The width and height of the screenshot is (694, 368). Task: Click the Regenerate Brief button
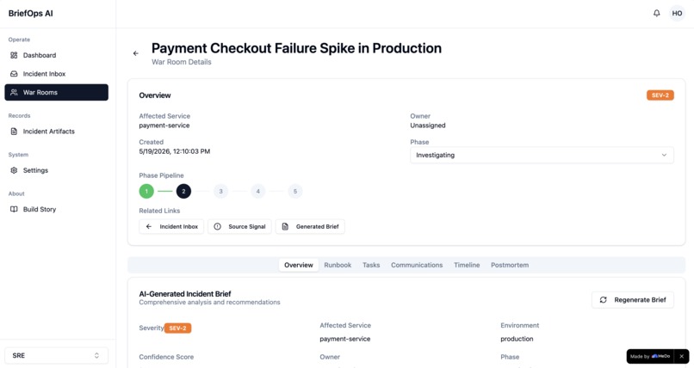(633, 300)
